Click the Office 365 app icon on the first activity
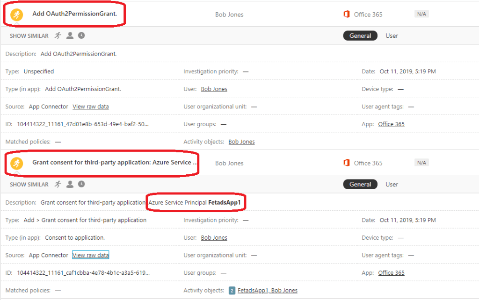 tap(347, 14)
